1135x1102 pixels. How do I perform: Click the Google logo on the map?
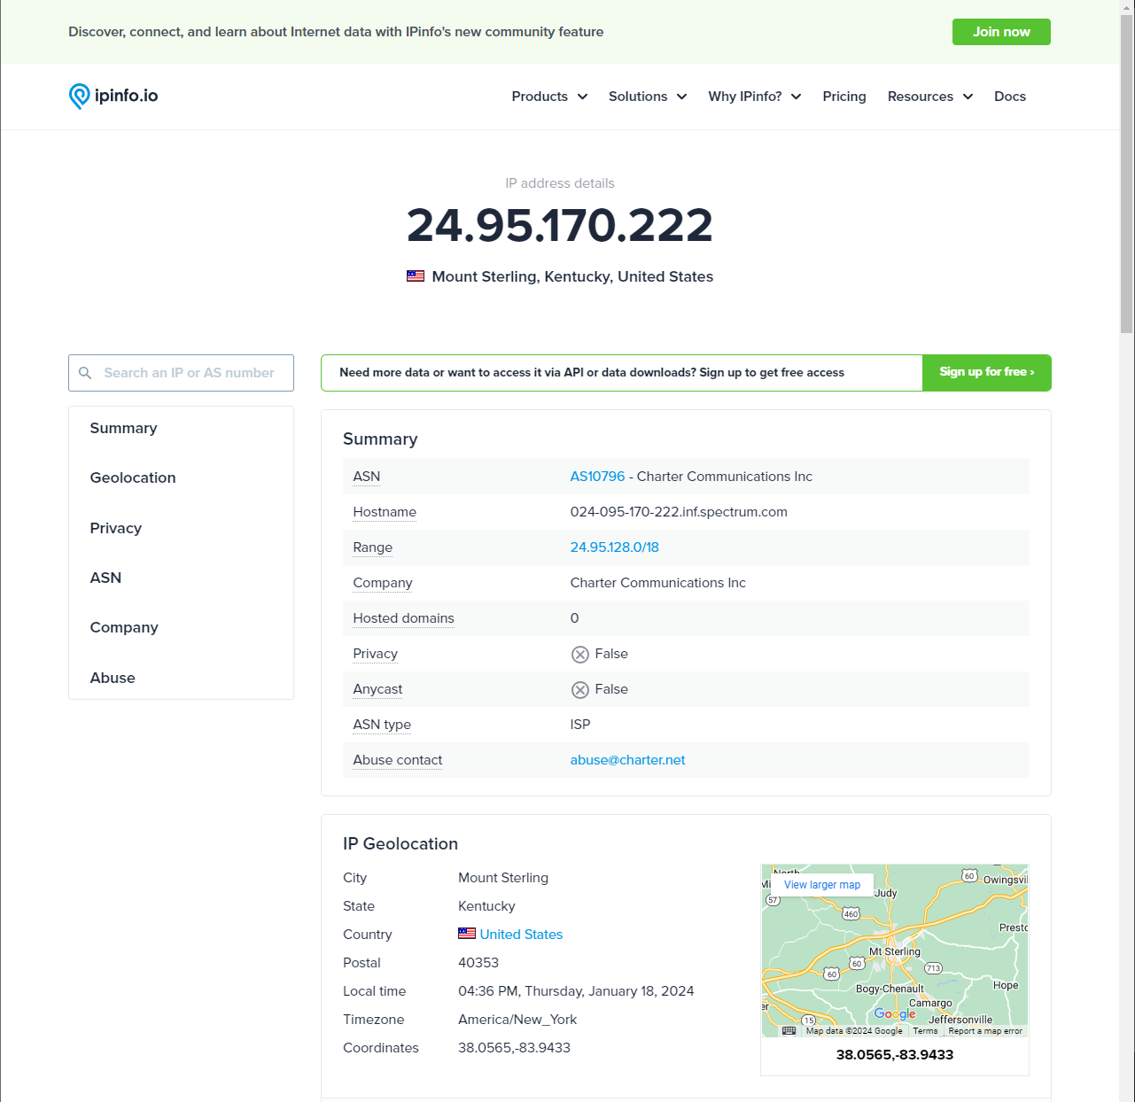coord(895,1013)
